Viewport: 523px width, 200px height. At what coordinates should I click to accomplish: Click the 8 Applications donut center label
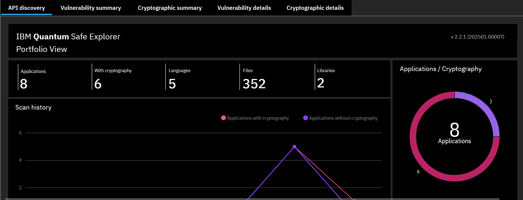tap(454, 133)
